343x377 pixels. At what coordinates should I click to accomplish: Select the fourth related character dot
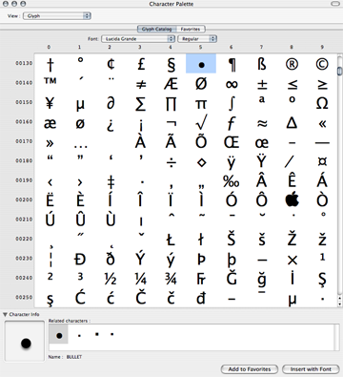[x=112, y=334]
